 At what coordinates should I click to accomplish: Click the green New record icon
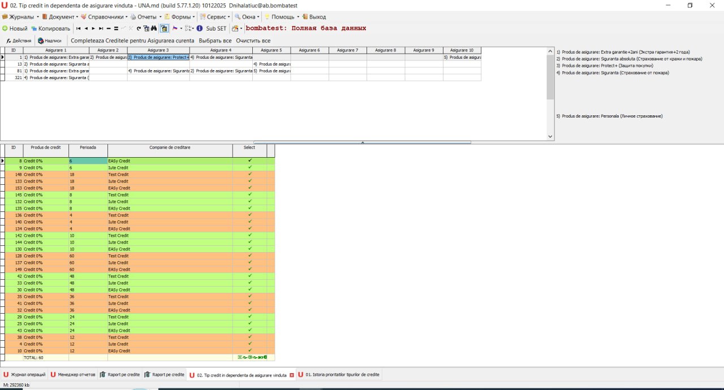point(5,28)
